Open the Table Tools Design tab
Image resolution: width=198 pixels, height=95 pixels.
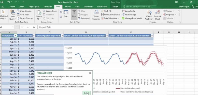(x=115, y=7)
